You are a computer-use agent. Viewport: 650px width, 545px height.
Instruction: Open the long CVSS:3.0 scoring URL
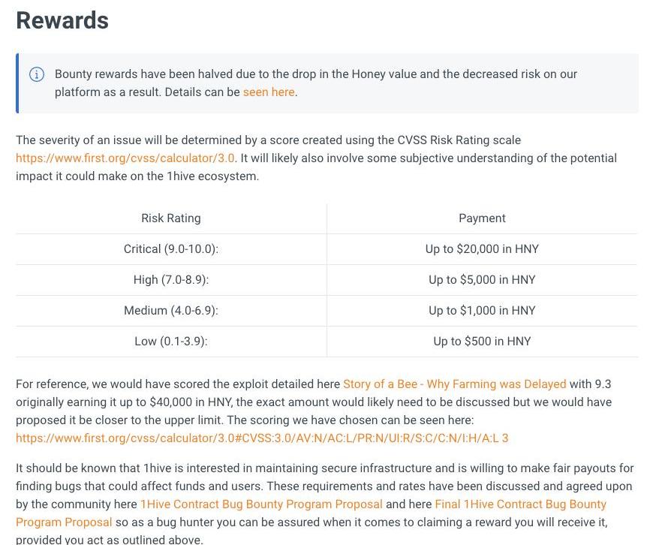coord(262,438)
